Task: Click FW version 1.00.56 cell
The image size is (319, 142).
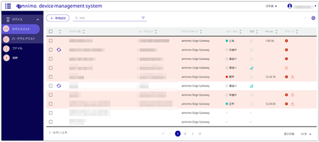Action: pyautogui.click(x=270, y=41)
